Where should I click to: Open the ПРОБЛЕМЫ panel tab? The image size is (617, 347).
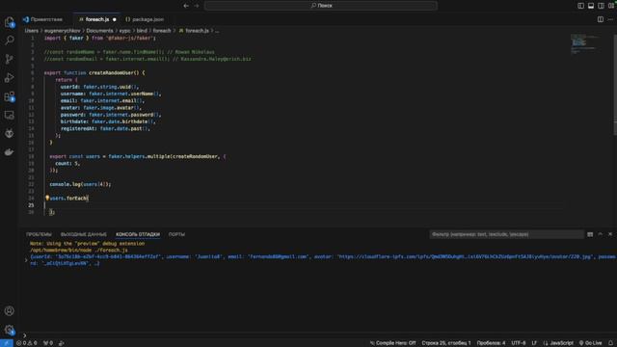39,234
